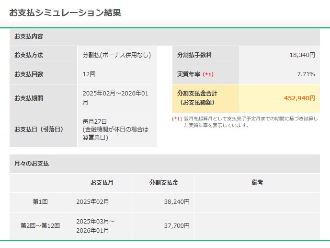Click the red (*1) marker beside 実質年率
The width and height of the screenshot is (330, 248).
(208, 74)
